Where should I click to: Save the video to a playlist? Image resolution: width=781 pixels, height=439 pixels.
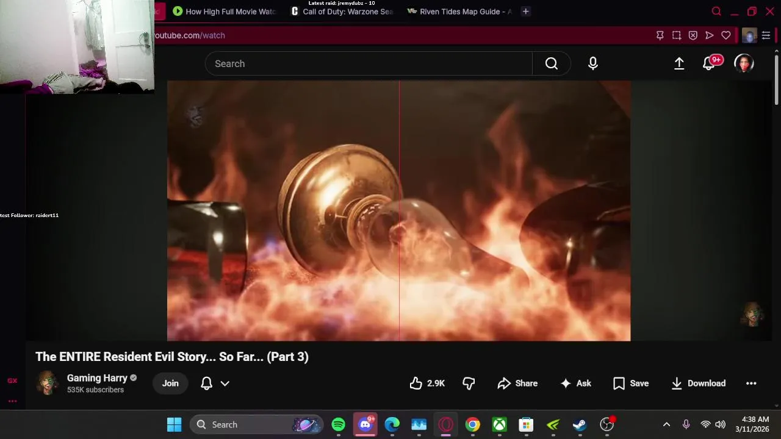[x=631, y=384]
